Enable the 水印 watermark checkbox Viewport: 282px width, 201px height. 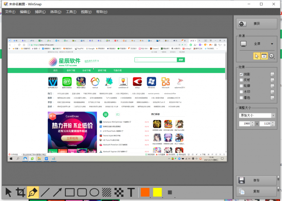241,92
